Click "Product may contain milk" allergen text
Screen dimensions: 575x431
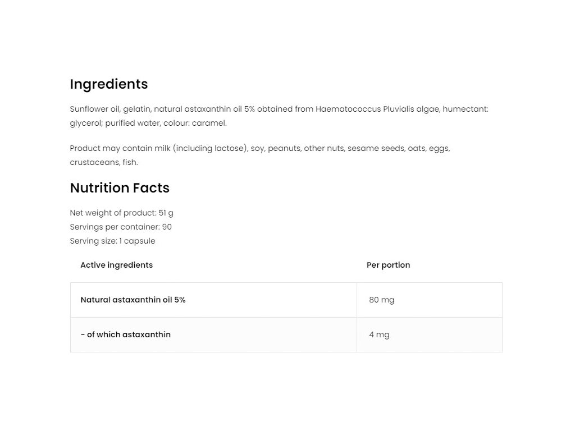click(x=120, y=148)
